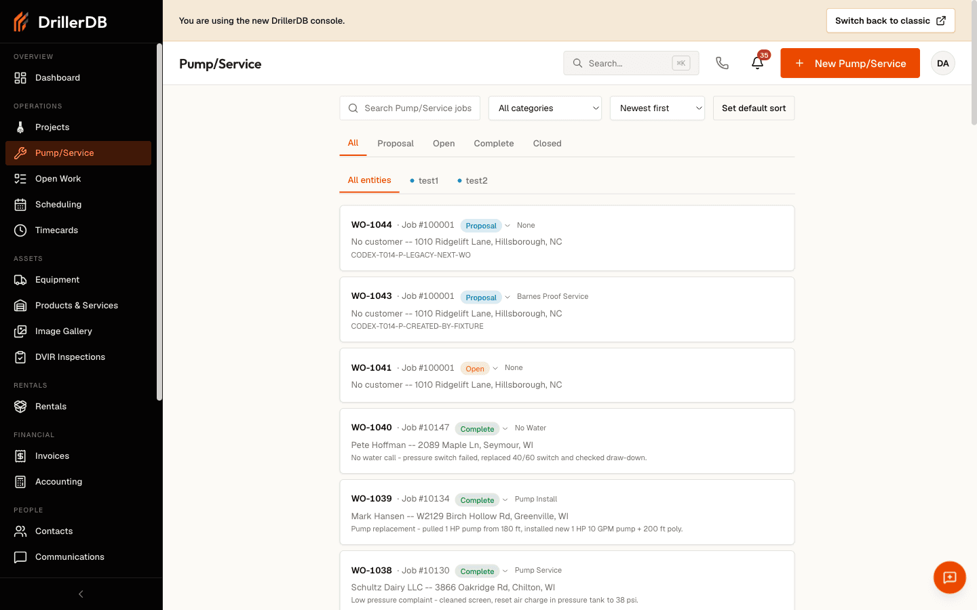Image resolution: width=977 pixels, height=610 pixels.
Task: Click the sidebar scrollbar thumb
Action: [x=159, y=222]
